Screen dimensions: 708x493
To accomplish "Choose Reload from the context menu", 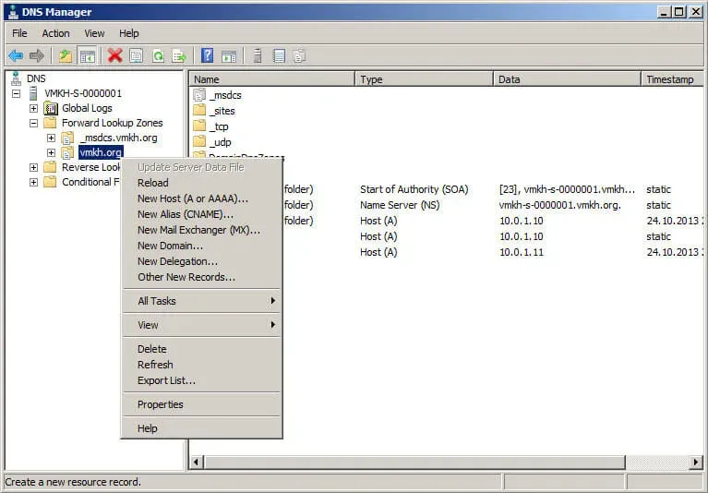I will 202,183.
